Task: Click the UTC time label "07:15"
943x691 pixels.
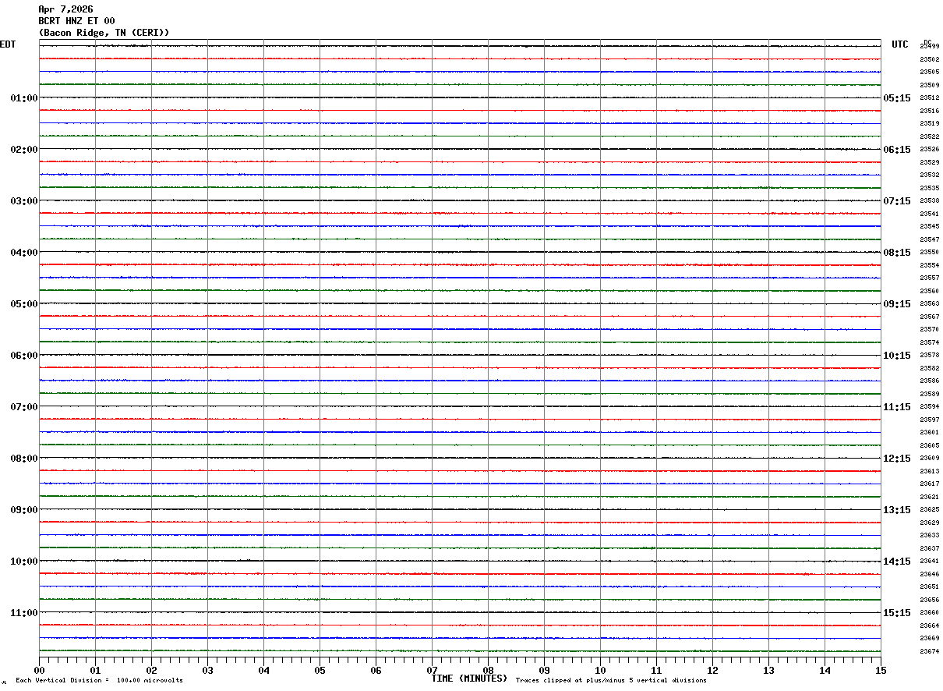Action: 897,201
